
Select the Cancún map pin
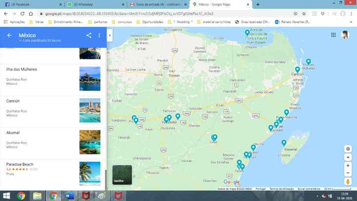297,69
